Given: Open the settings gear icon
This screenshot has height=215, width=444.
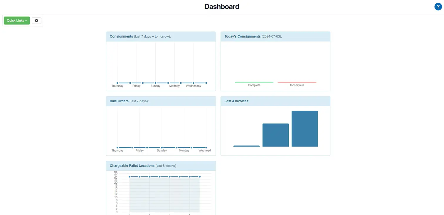Looking at the screenshot, I should pyautogui.click(x=36, y=21).
